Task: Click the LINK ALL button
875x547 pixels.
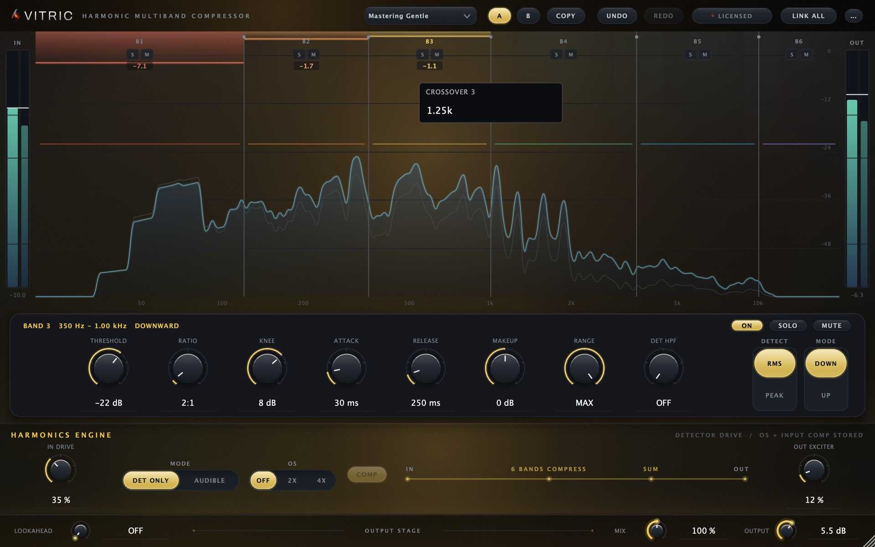Action: click(808, 16)
